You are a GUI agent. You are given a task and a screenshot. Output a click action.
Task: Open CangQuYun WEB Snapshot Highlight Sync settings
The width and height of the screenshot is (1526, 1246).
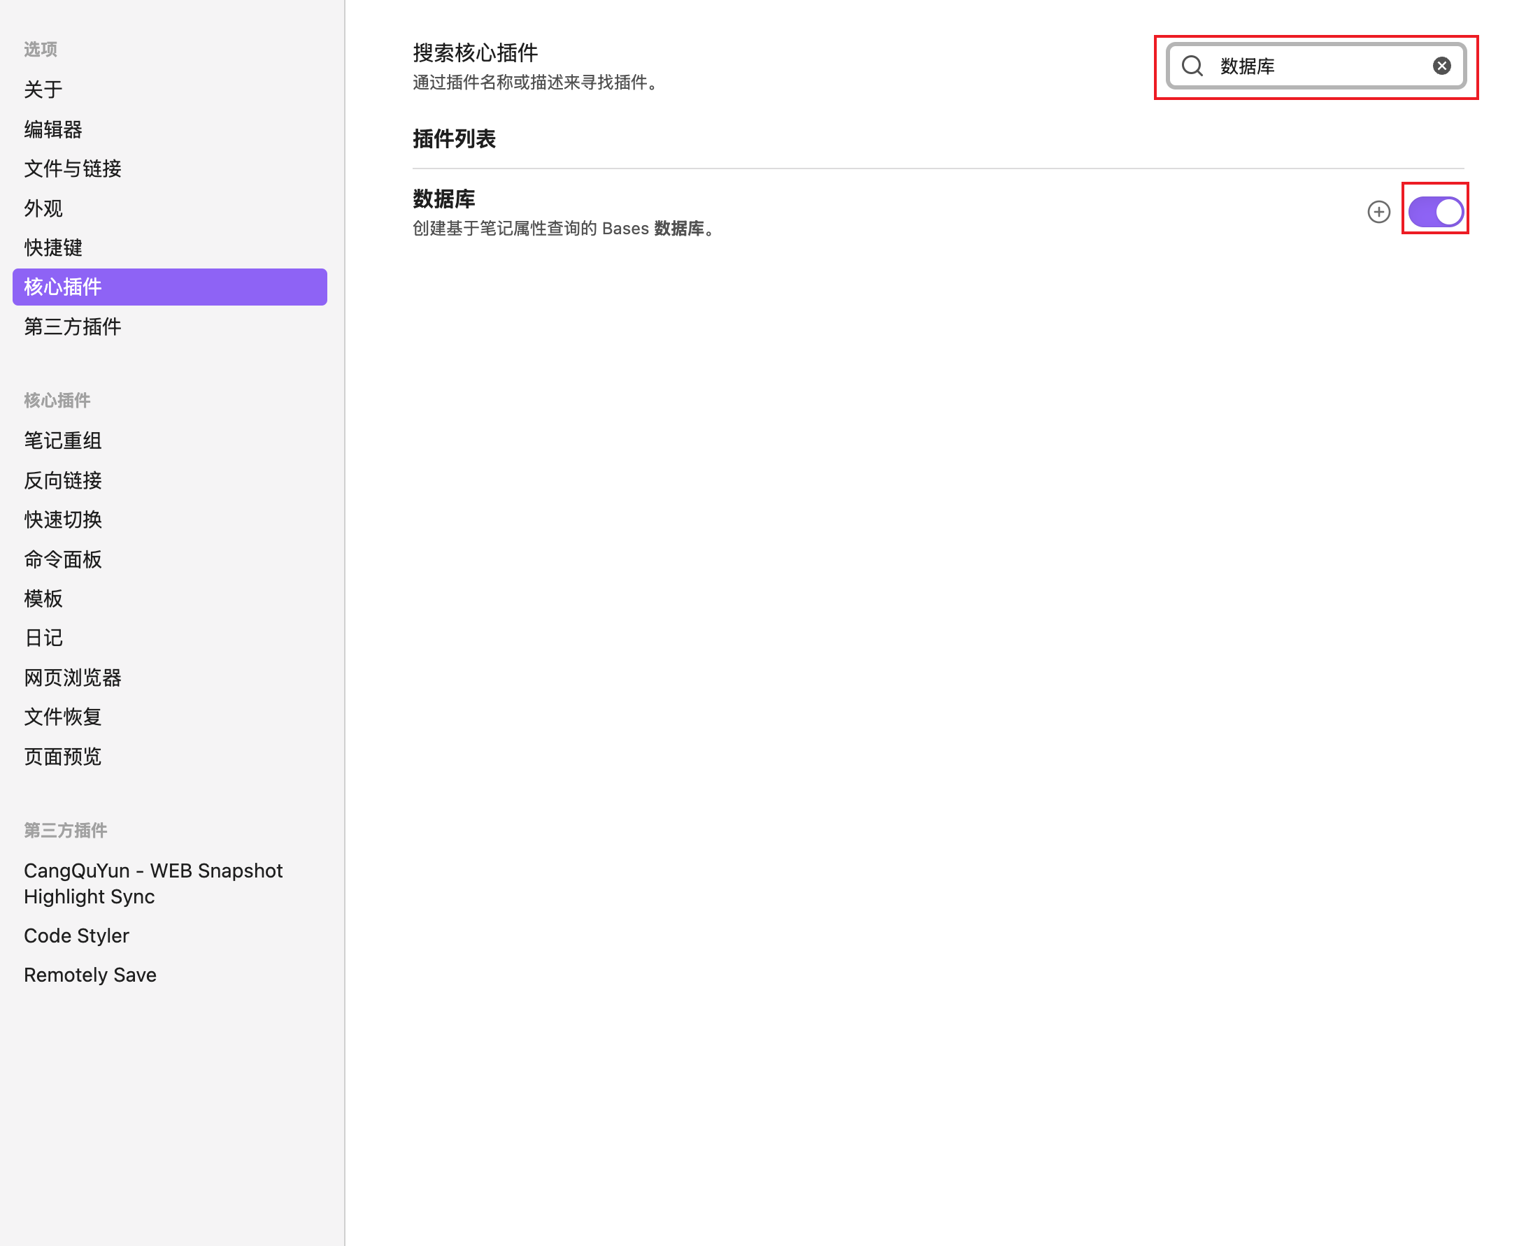coord(153,884)
